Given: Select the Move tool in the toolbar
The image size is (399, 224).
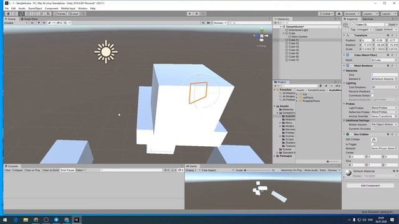Looking at the screenshot, I should [x=15, y=14].
